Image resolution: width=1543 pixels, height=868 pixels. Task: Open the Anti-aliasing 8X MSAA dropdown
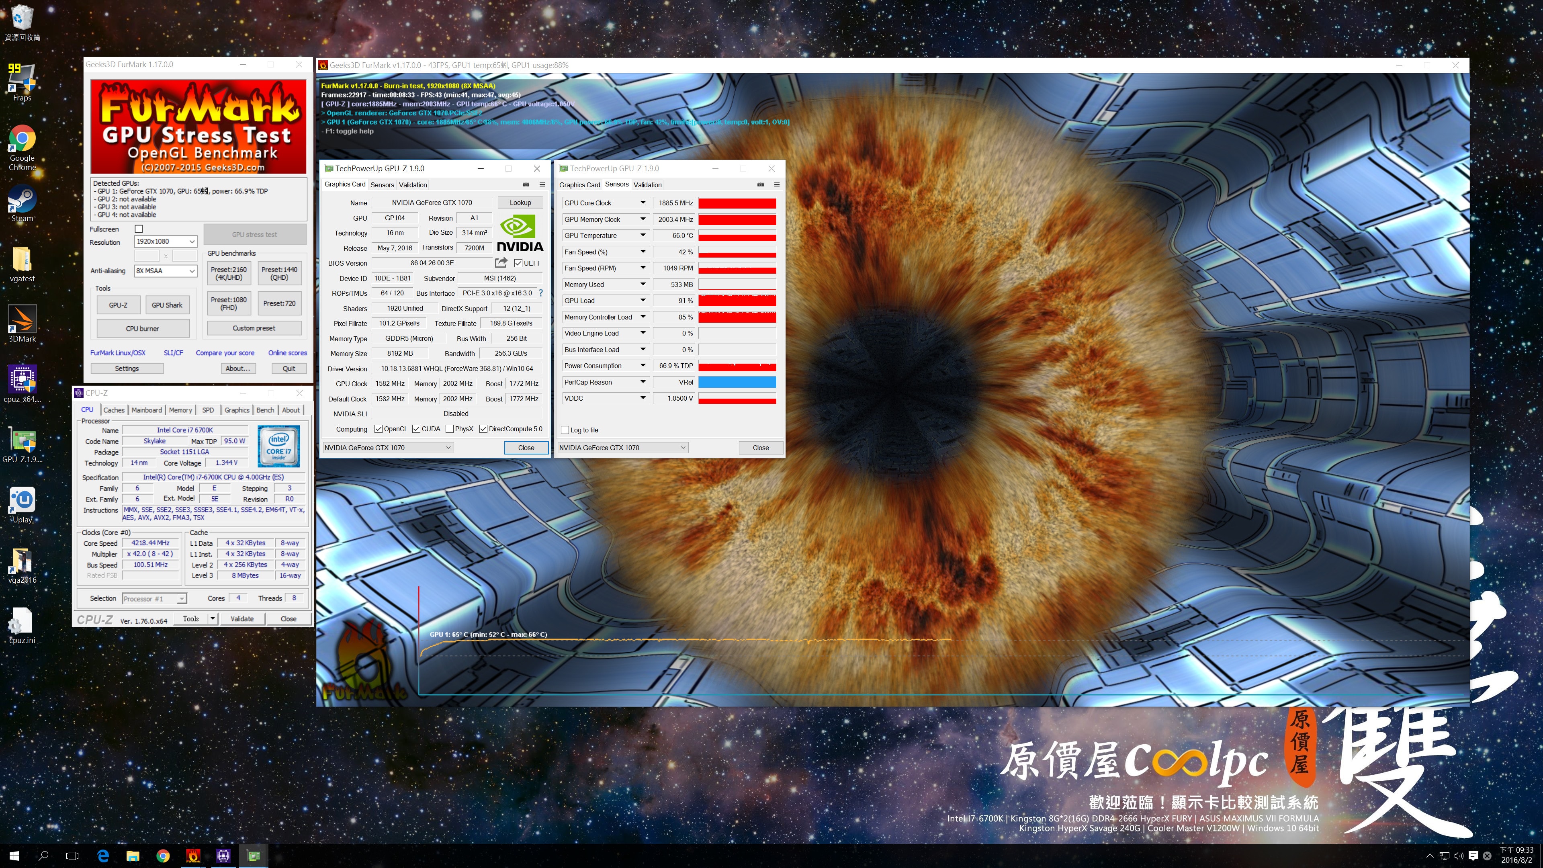pyautogui.click(x=165, y=271)
